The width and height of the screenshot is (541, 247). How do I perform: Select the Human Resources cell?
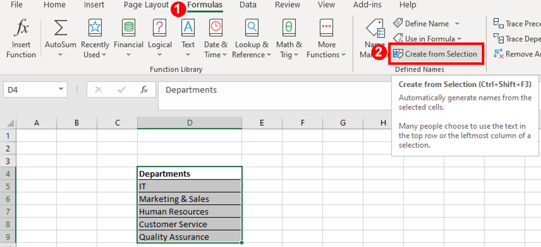189,211
